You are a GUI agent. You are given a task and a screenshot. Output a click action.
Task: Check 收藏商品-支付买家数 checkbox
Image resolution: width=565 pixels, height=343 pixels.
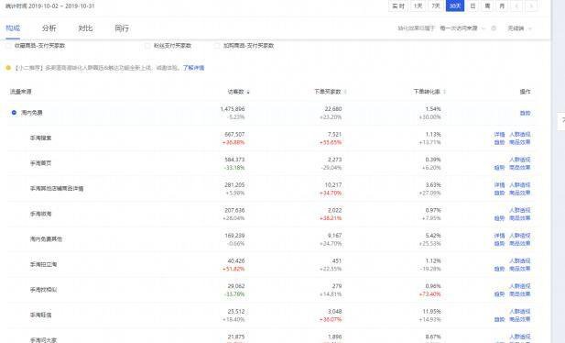tap(8, 46)
